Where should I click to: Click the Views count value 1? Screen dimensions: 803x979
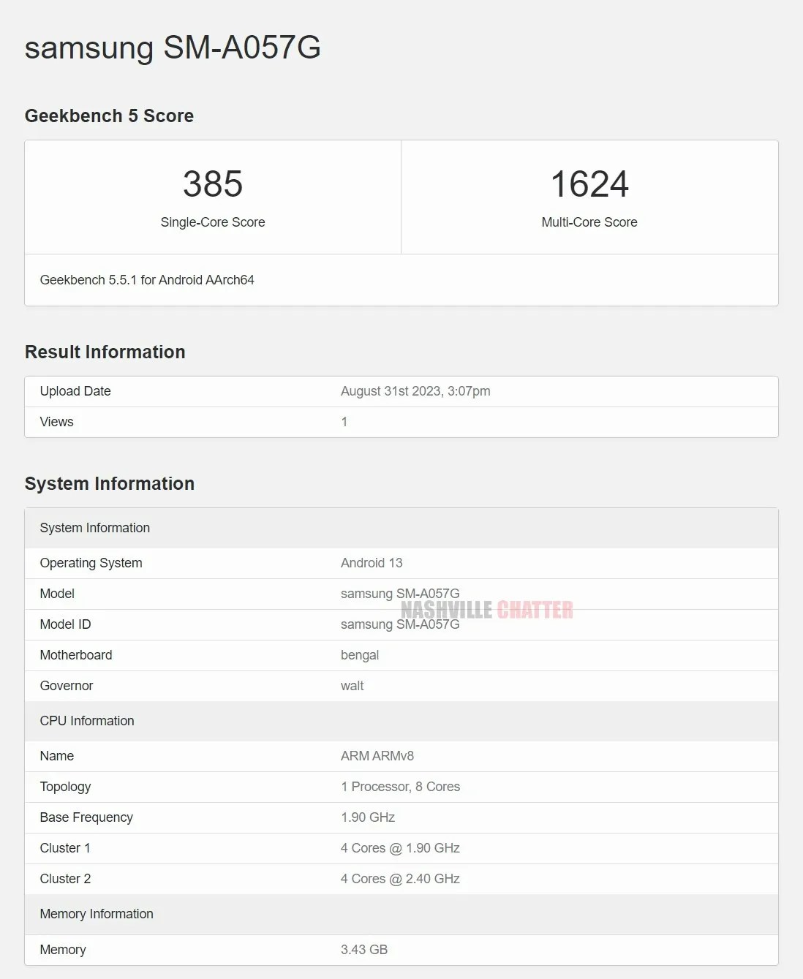344,422
